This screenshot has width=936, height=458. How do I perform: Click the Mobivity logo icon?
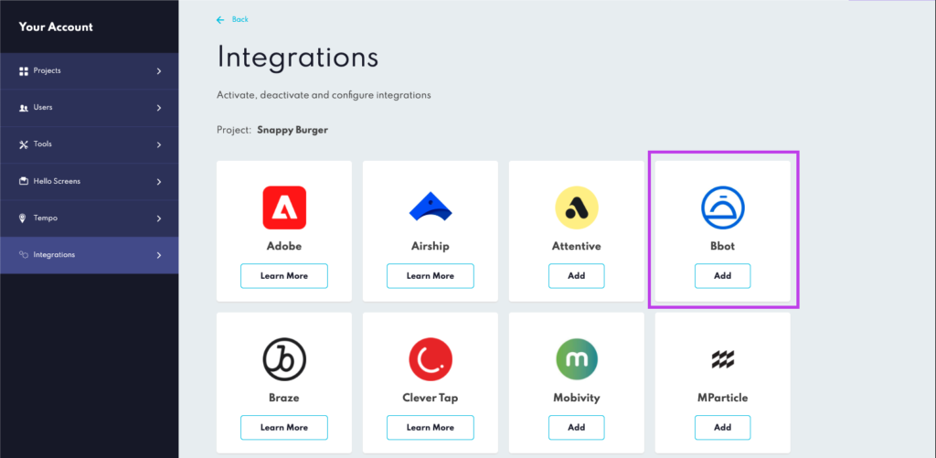(x=576, y=359)
